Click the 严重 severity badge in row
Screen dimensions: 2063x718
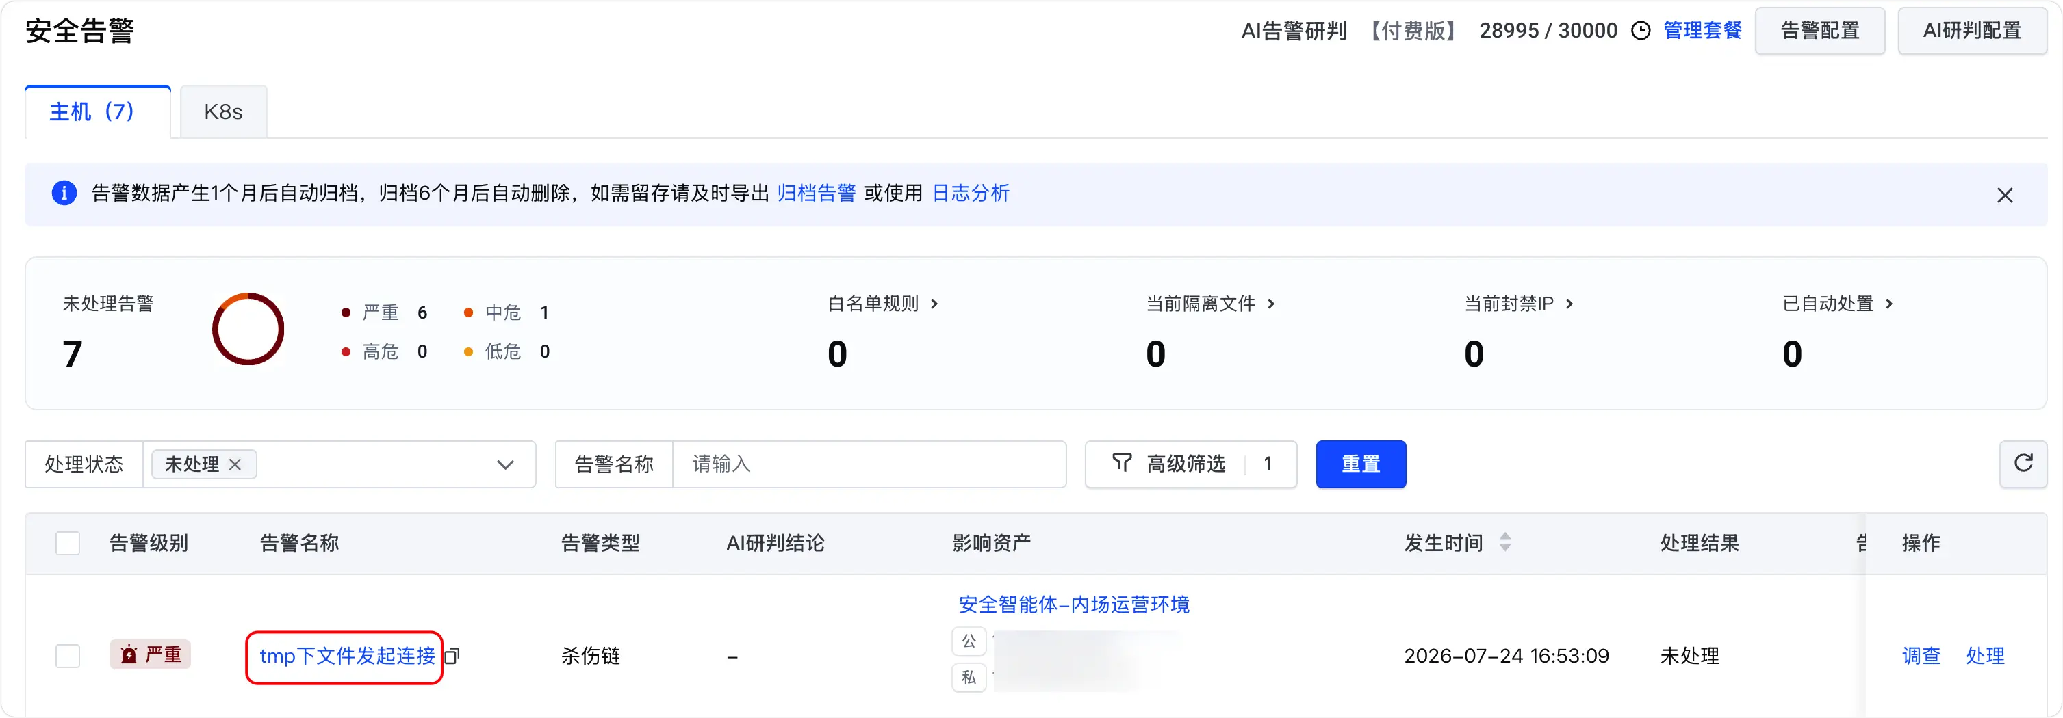point(151,655)
